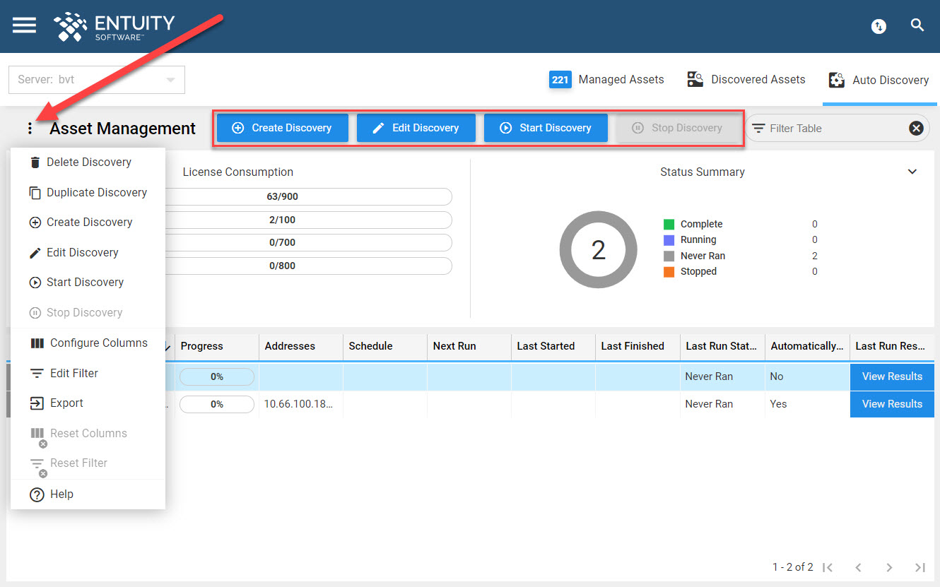Sort by the Last Finished column header
This screenshot has width=940, height=587.
637,346
